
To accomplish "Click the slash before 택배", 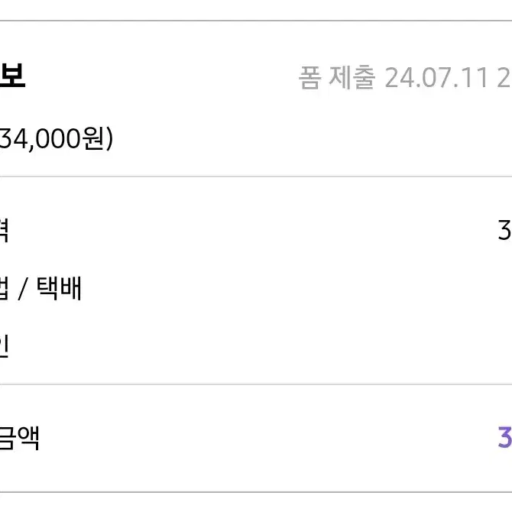I will tap(22, 289).
